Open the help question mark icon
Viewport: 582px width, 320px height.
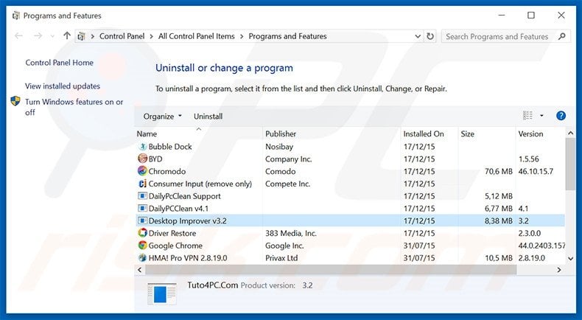point(561,116)
